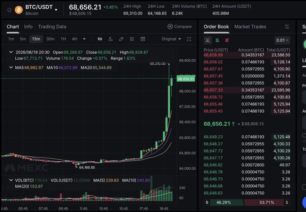
Task: Click the current price label 68,656.21 on axis
Action: [x=186, y=79]
